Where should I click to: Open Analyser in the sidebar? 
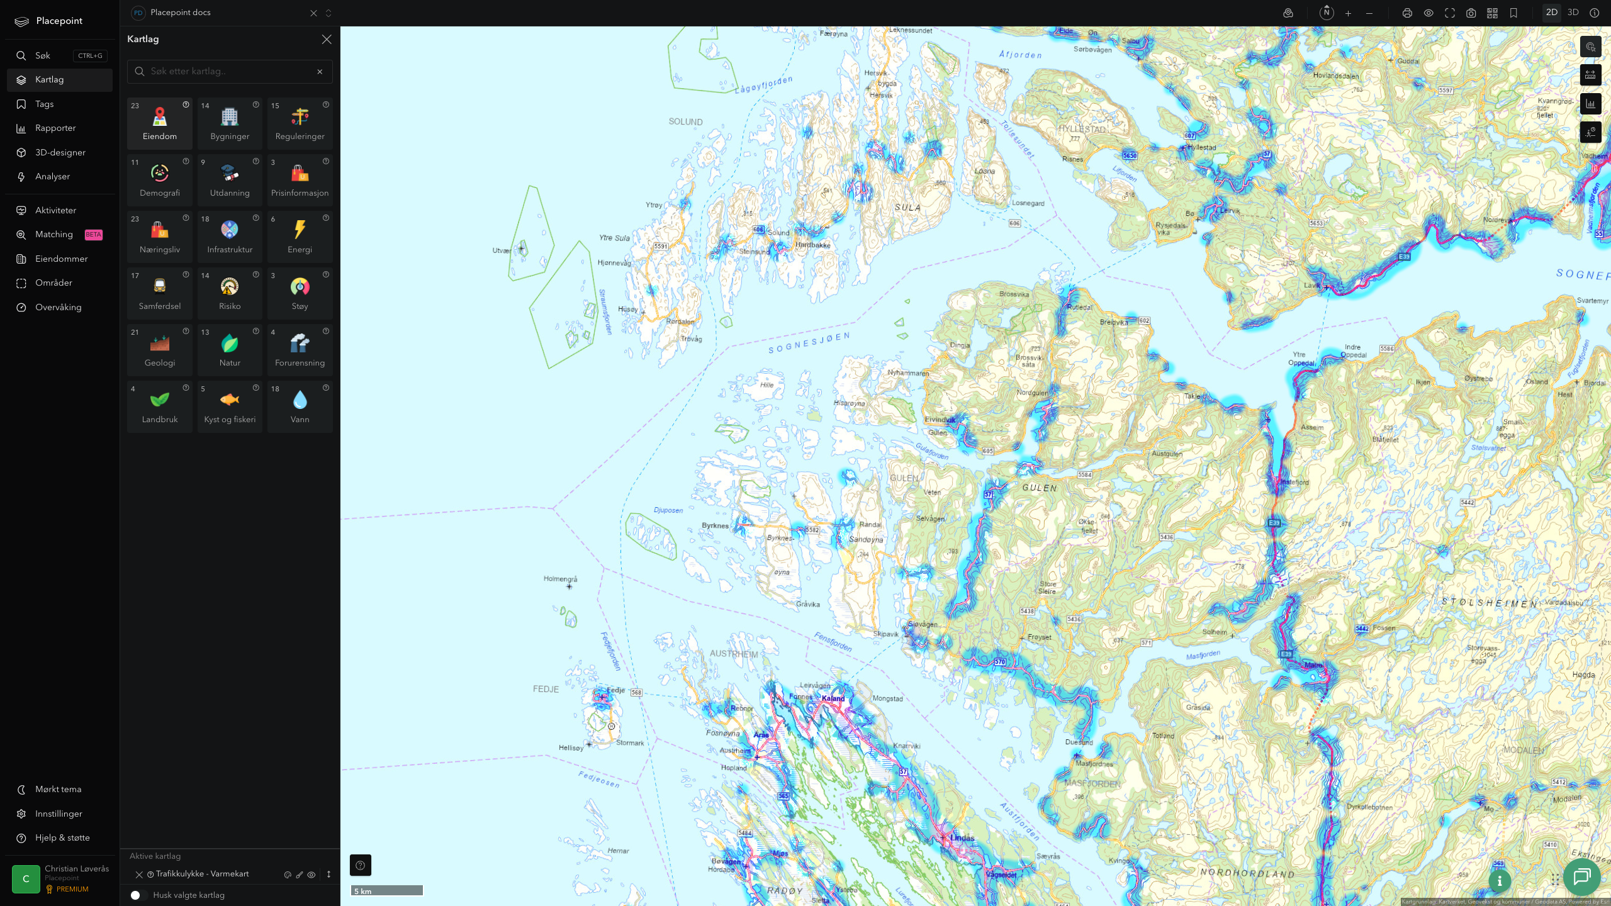click(60, 177)
